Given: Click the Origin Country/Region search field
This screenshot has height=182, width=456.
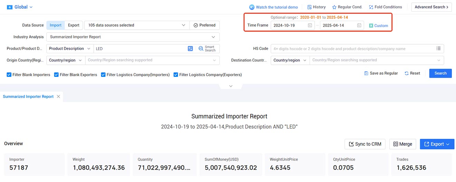Looking at the screenshot, I should coord(152,60).
